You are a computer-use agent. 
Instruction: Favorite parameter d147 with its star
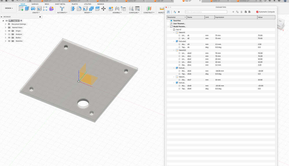click(x=179, y=80)
